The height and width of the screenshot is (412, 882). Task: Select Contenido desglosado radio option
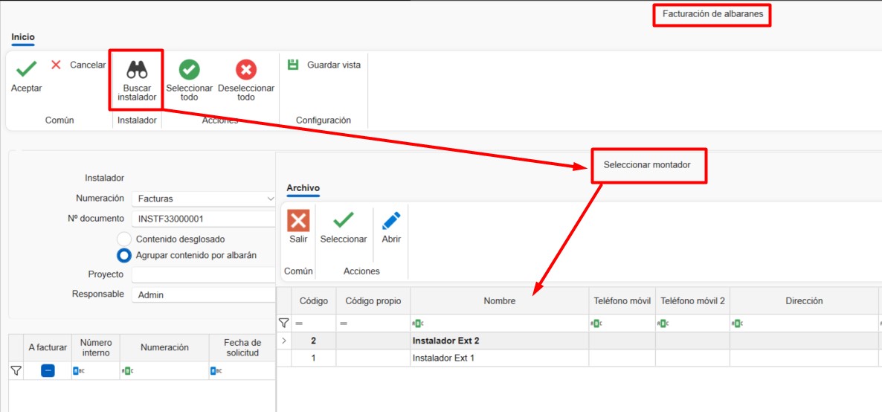125,239
